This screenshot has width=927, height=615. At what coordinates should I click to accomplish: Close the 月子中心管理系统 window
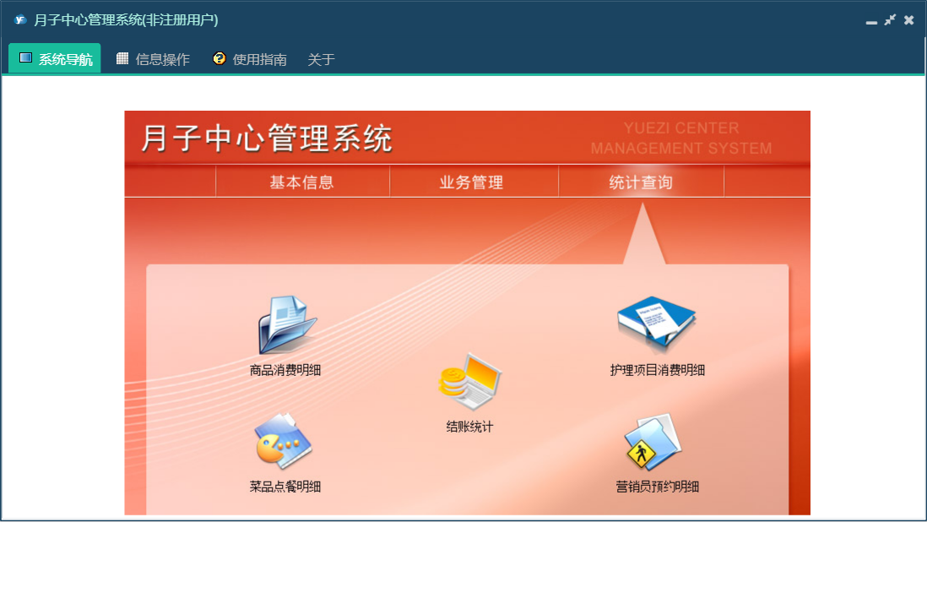pyautogui.click(x=908, y=20)
